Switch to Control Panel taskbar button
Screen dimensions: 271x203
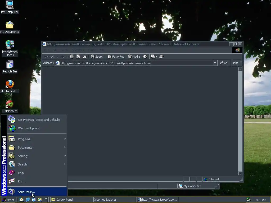[71, 200]
